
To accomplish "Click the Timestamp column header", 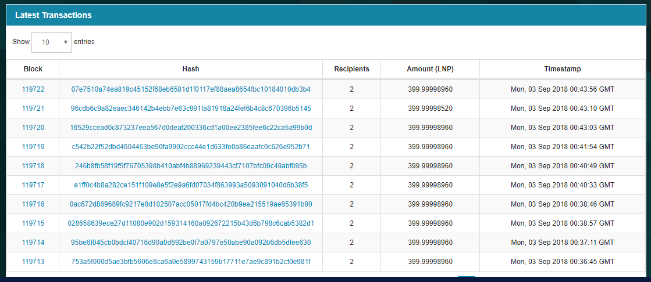I will pyautogui.click(x=562, y=69).
